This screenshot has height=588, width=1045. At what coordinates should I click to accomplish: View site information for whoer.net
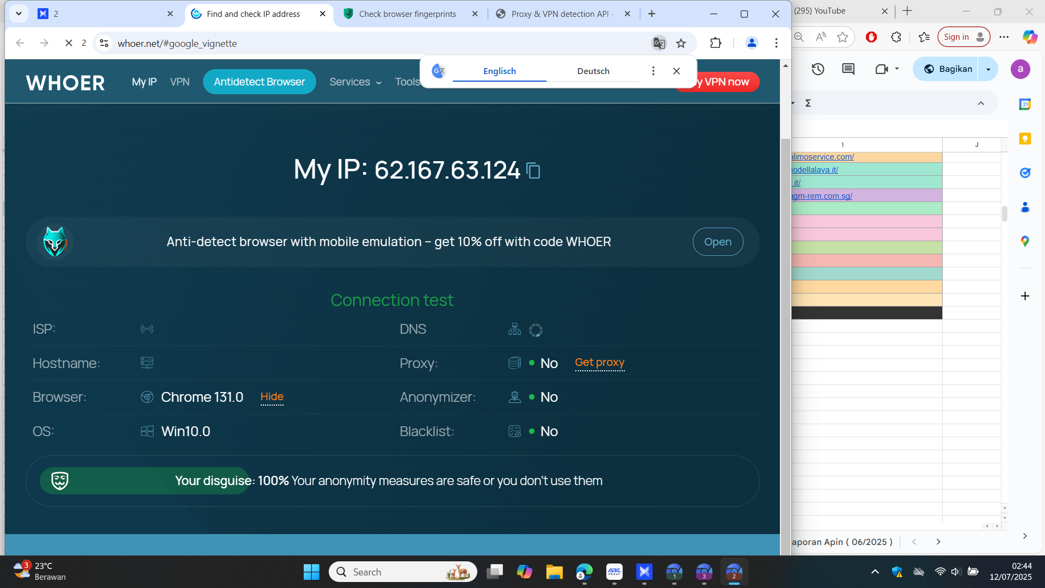point(104,43)
